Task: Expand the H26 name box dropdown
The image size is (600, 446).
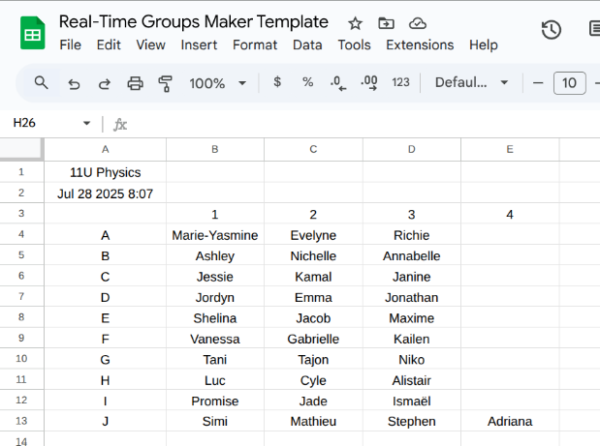Action: click(x=86, y=124)
